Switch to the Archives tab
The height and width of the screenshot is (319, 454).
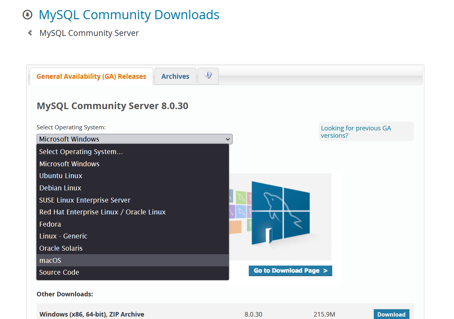175,76
